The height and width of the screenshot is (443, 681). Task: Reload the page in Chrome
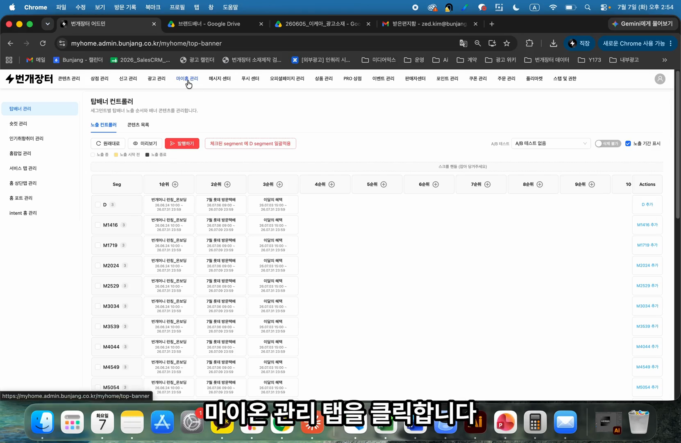point(43,43)
